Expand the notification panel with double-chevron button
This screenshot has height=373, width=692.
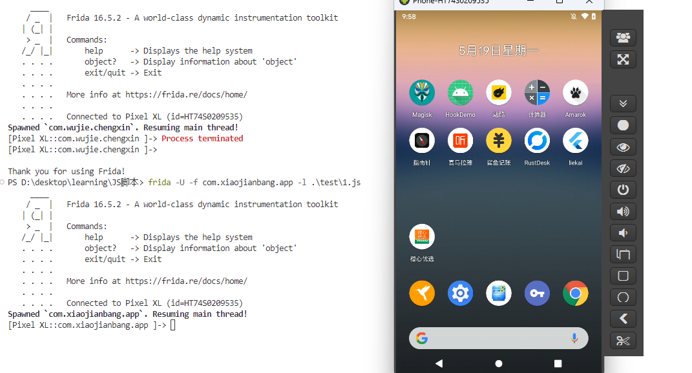click(623, 103)
